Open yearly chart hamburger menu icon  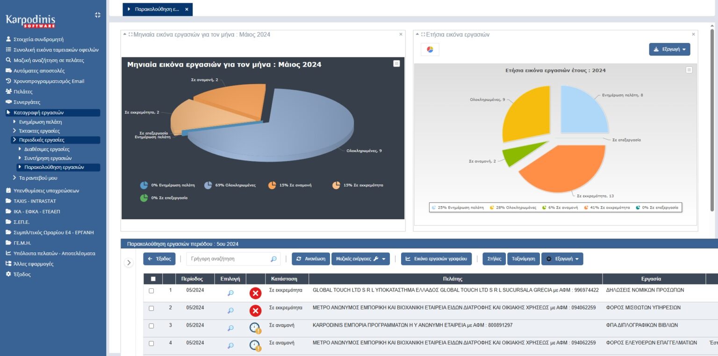coord(689,70)
